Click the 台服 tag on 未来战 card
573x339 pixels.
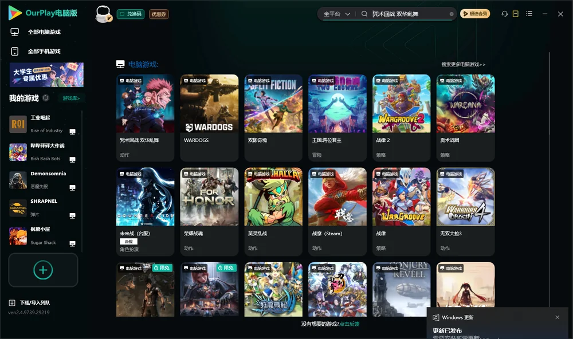point(128,242)
